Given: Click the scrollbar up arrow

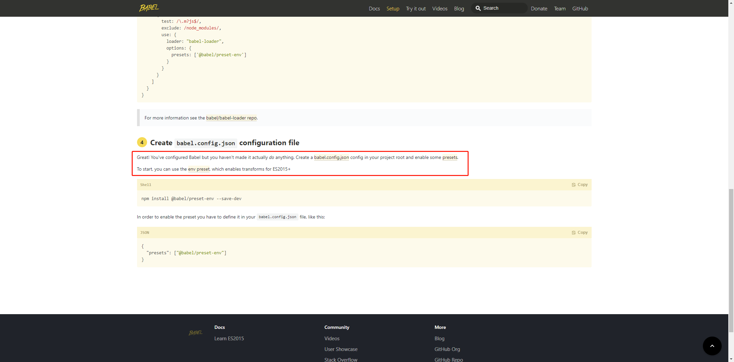Looking at the screenshot, I should pyautogui.click(x=731, y=2).
